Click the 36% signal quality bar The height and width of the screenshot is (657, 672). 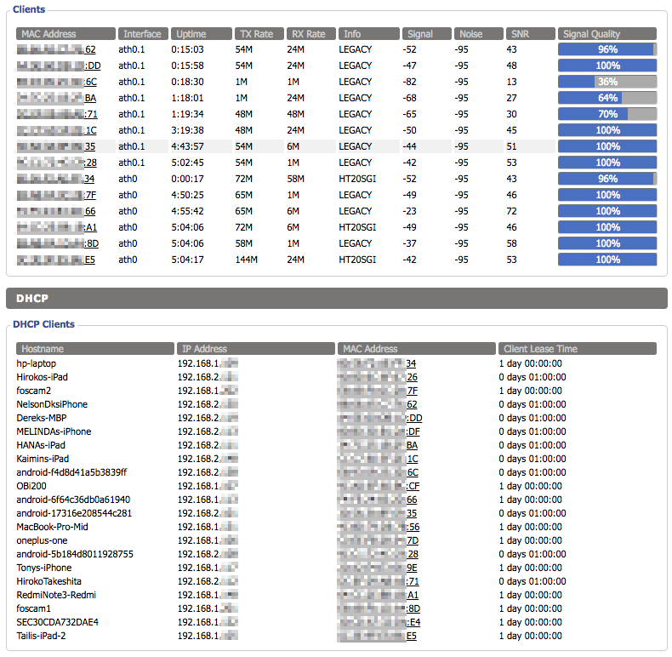pos(607,82)
